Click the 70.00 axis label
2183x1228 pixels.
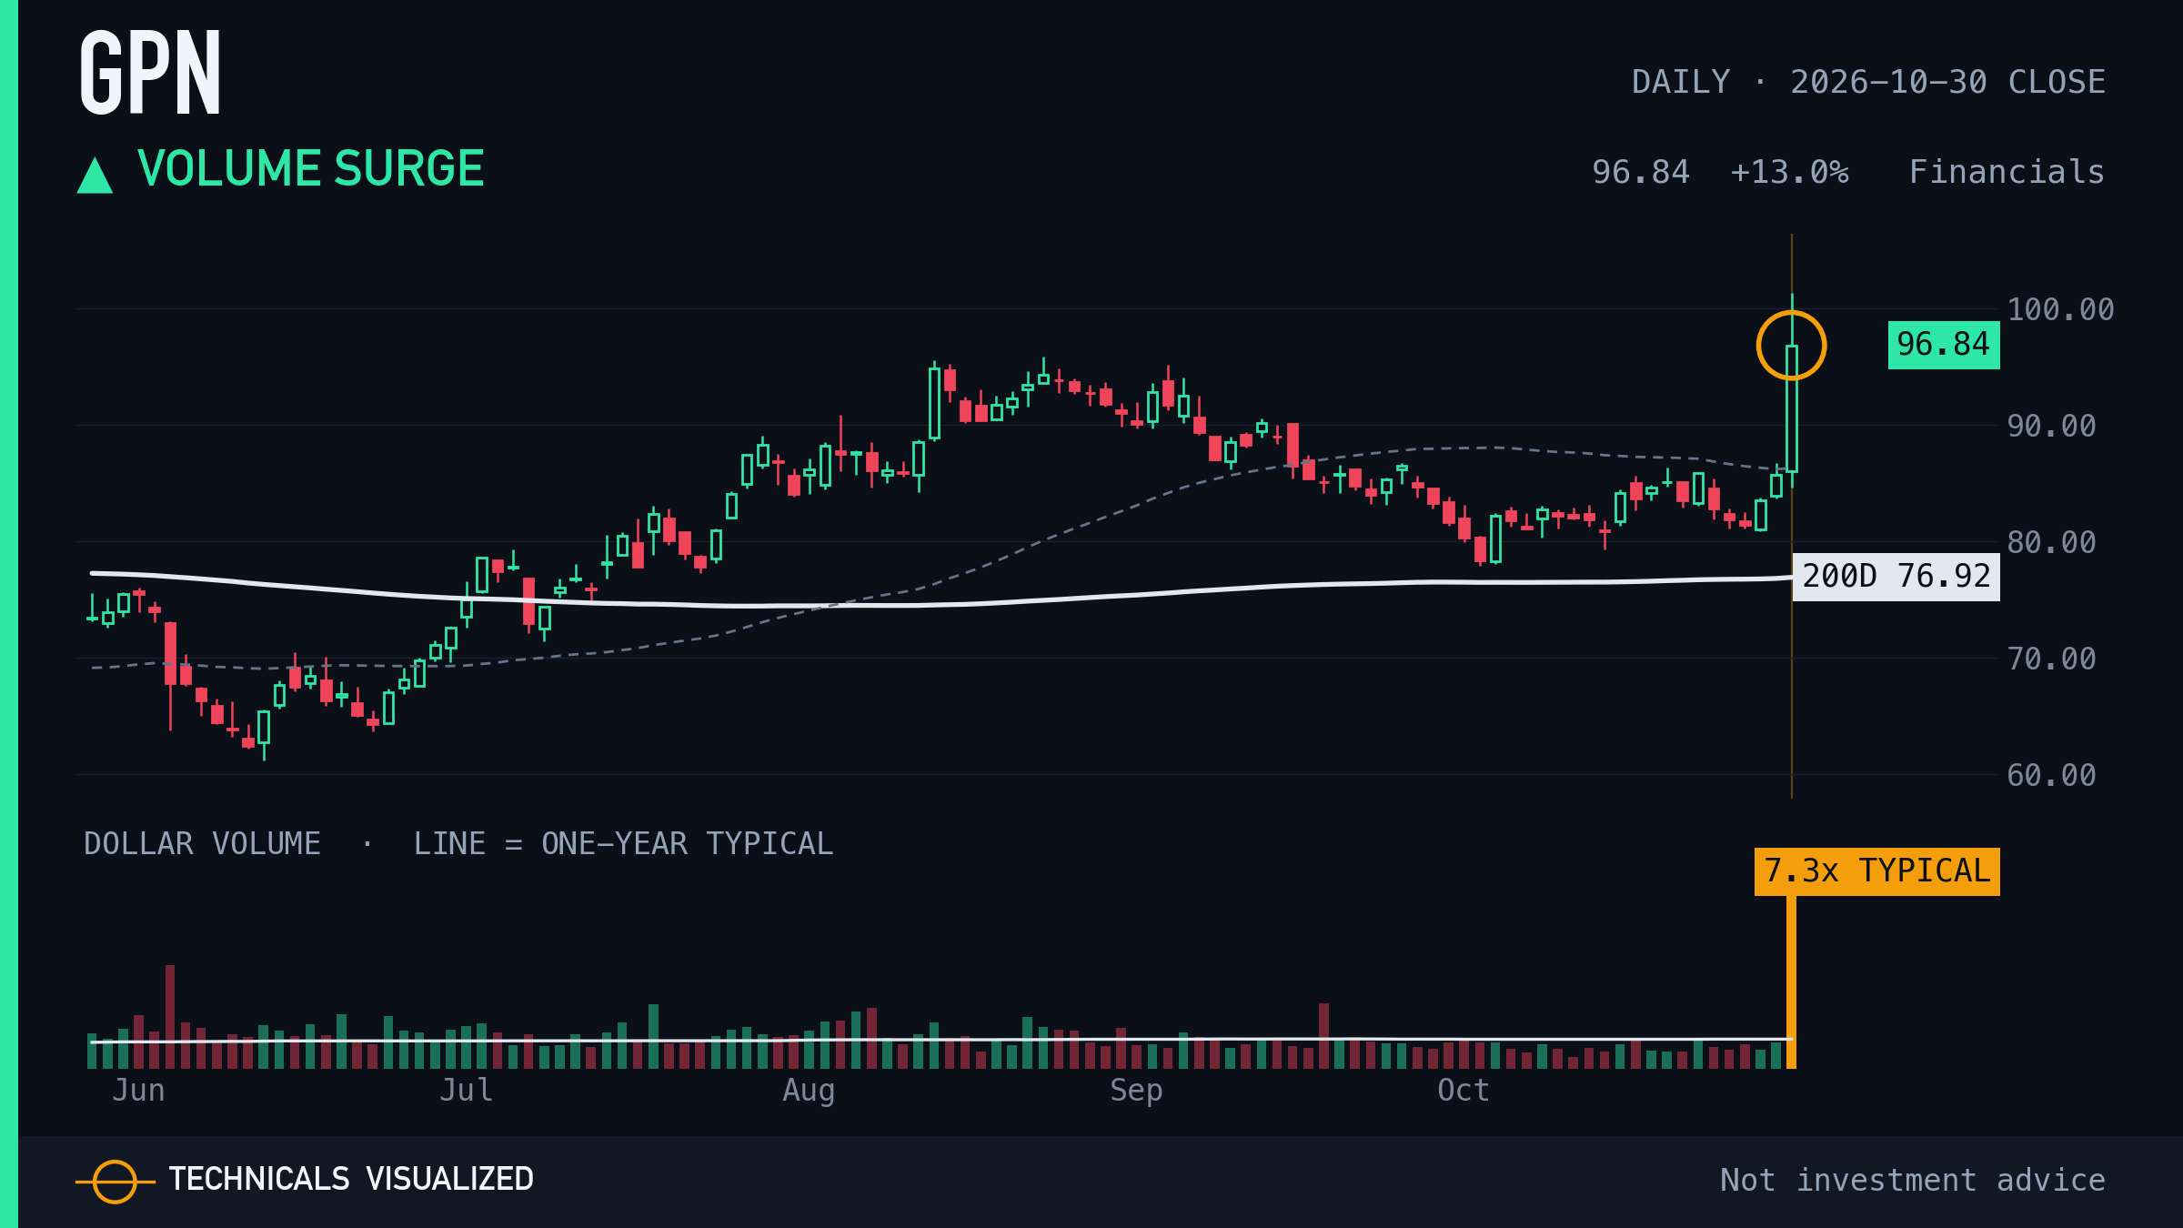(x=2051, y=659)
